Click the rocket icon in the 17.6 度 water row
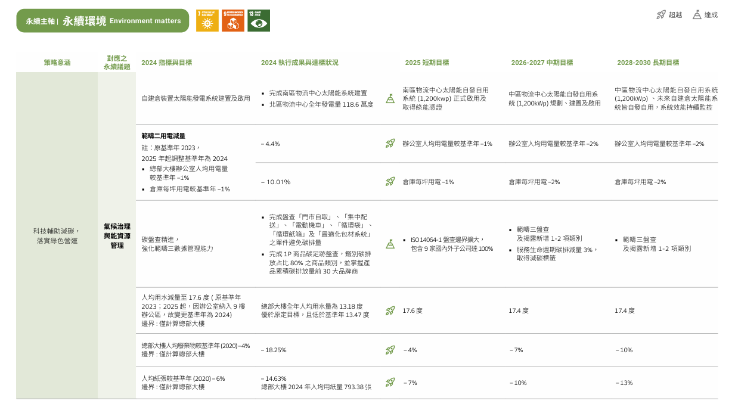The image size is (735, 410). click(x=390, y=310)
